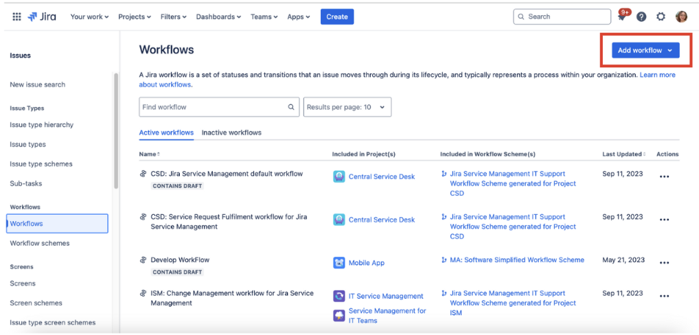Click the magnifier icon in Find workflow
699x335 pixels.
[x=291, y=107]
